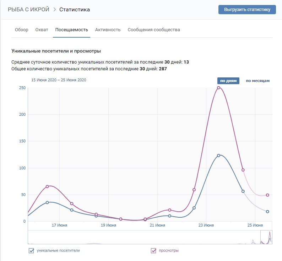Screen dimensions: 282x261
Task: Select the Посещаемость tab
Action: pyautogui.click(x=72, y=30)
